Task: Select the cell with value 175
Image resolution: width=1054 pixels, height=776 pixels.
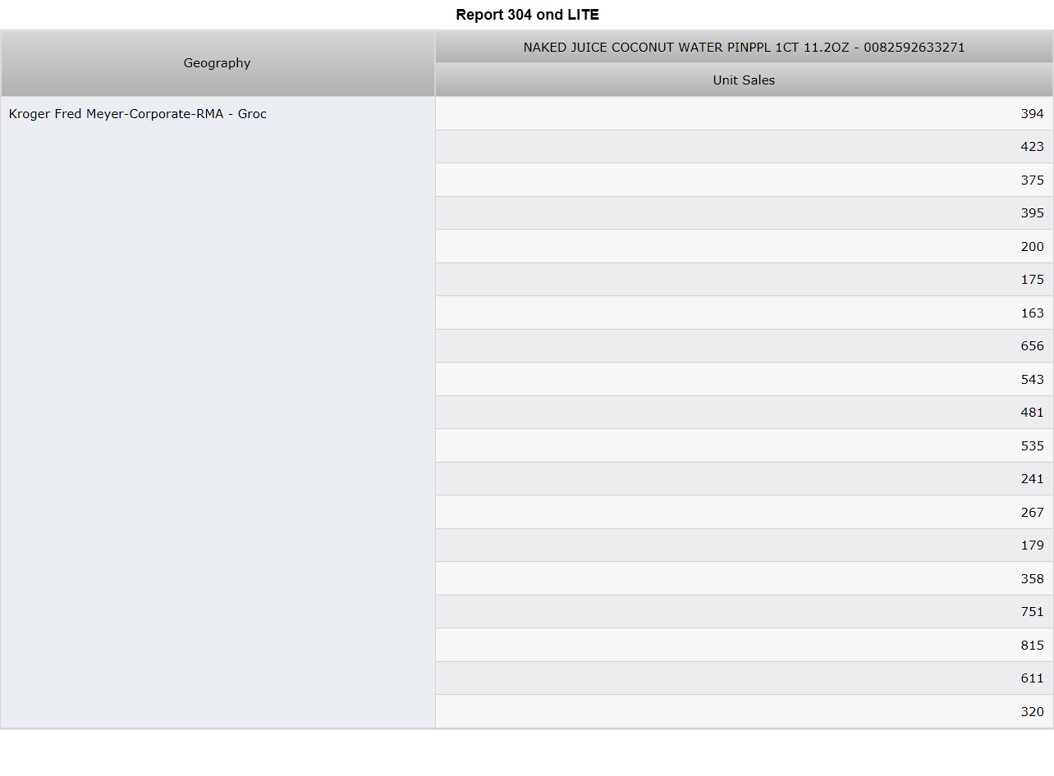Action: click(x=744, y=280)
